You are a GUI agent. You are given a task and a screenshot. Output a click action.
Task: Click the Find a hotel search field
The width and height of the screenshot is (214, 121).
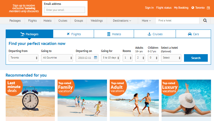pyautogui.click(x=178, y=21)
